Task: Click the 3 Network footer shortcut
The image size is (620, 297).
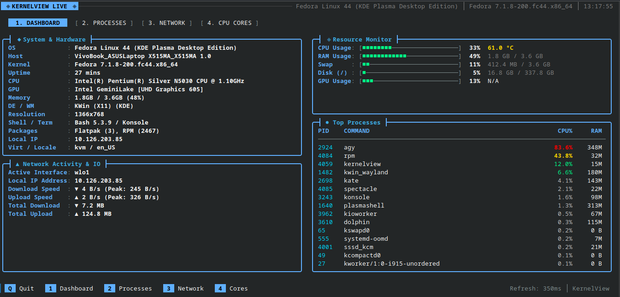Action: [183, 288]
